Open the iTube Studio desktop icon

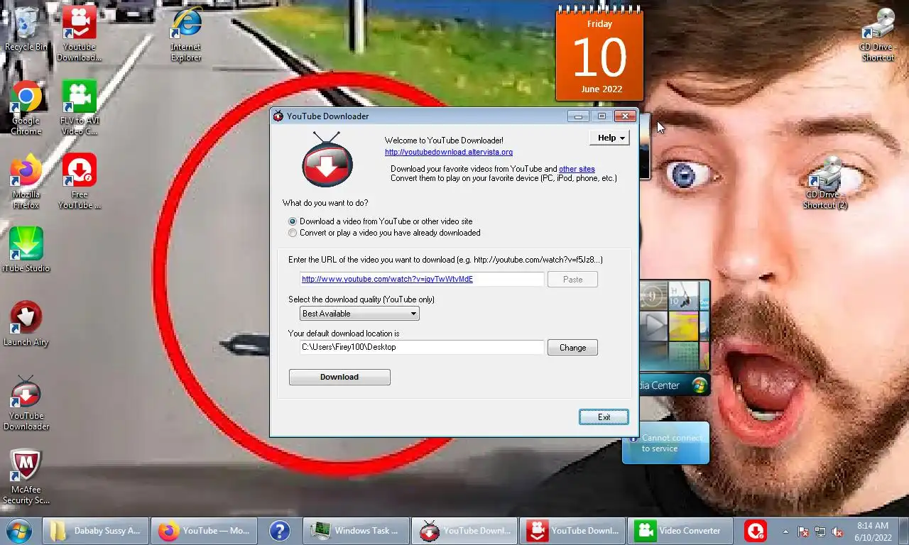click(26, 249)
